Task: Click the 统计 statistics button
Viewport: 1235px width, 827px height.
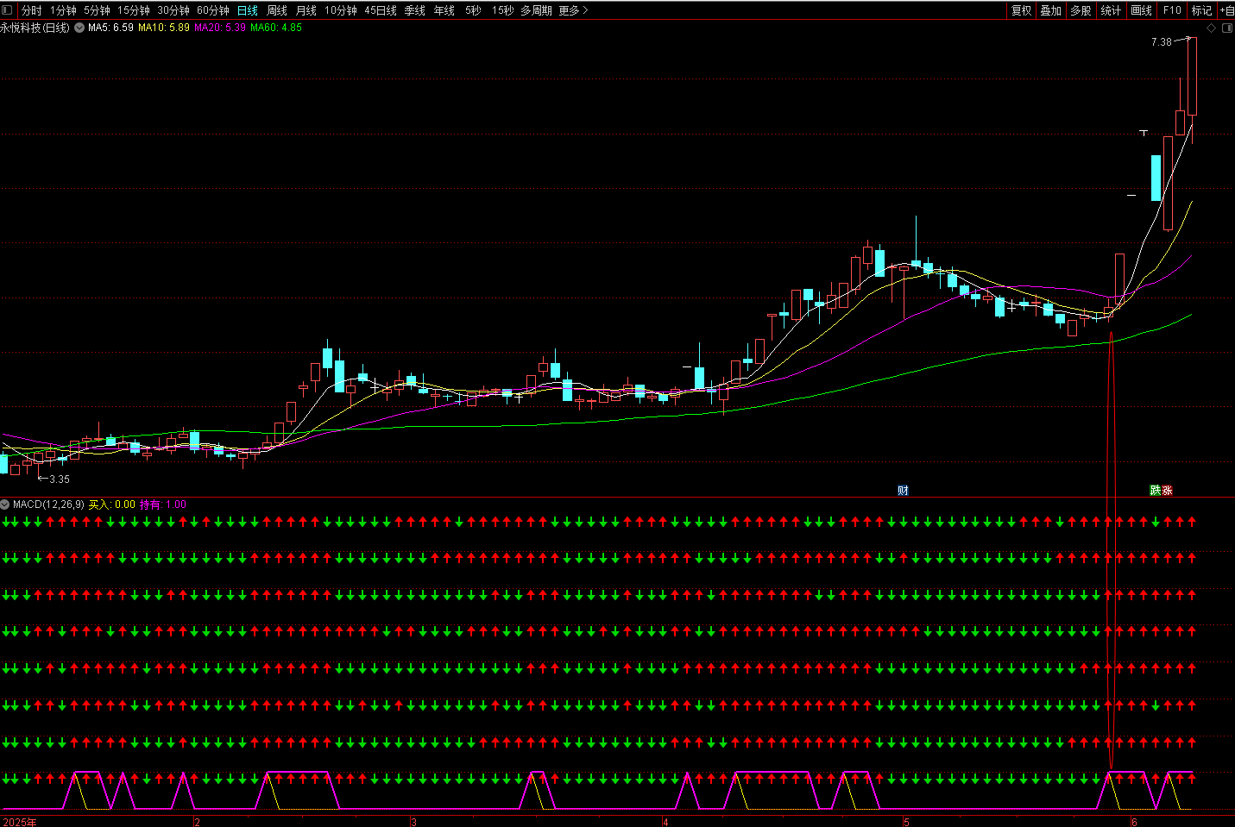Action: coord(1111,10)
